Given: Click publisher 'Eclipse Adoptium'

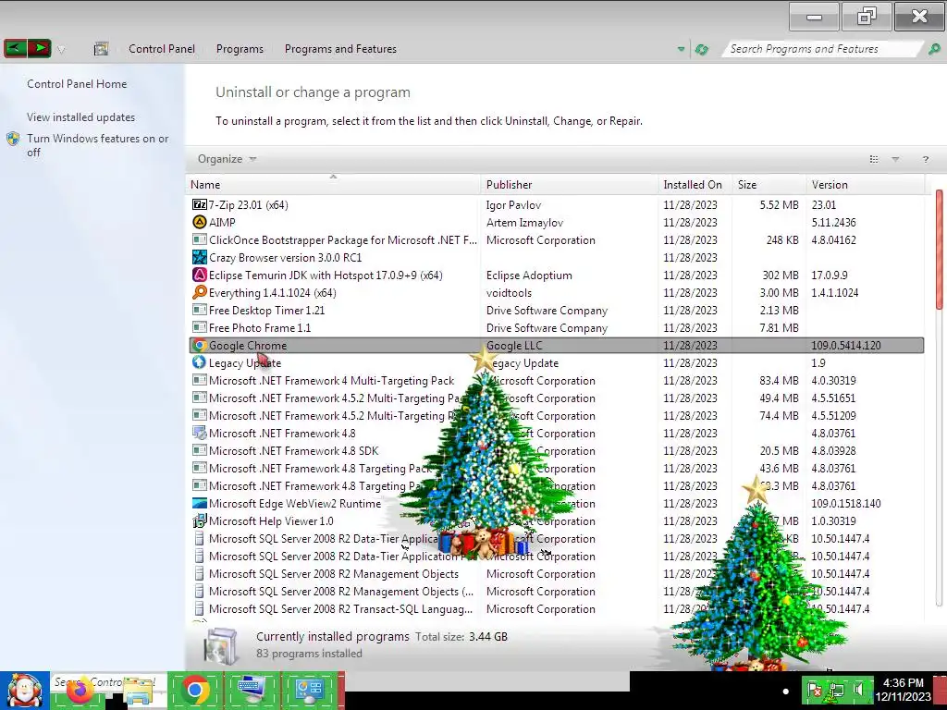Looking at the screenshot, I should point(529,275).
